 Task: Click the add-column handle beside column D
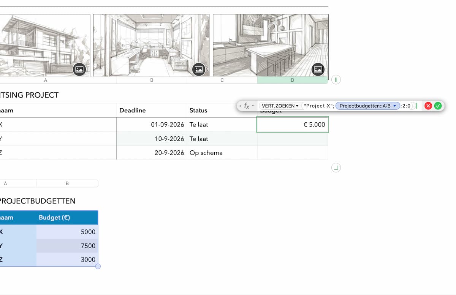(336, 80)
